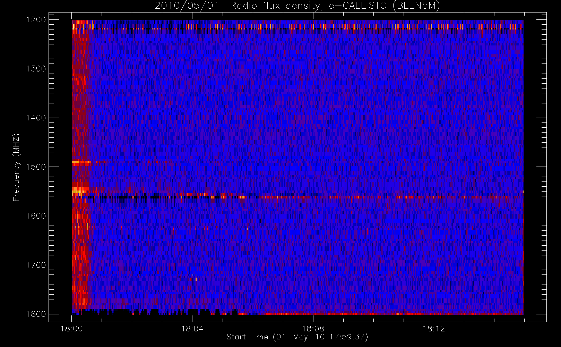Image resolution: width=561 pixels, height=347 pixels.
Task: Click the 1500 frequency tick label
Action: (x=36, y=167)
